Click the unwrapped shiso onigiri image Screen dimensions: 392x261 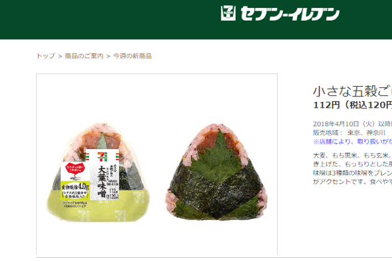(x=216, y=172)
